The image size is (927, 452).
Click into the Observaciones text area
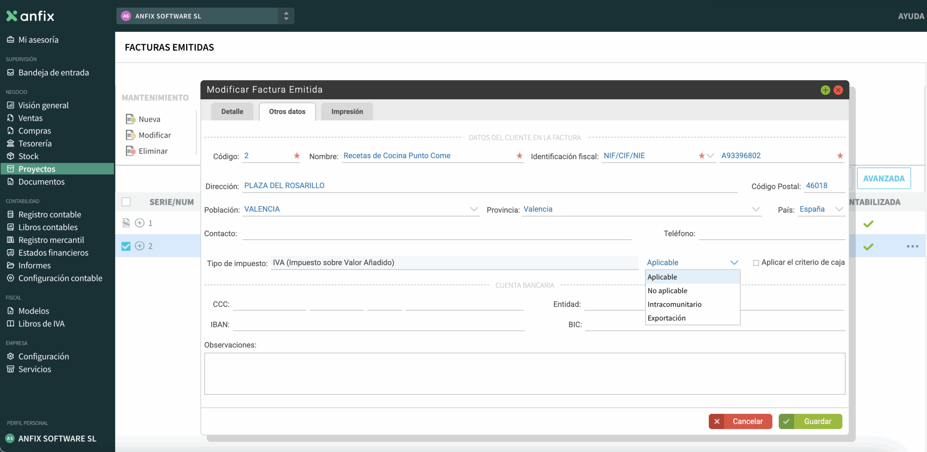(524, 373)
